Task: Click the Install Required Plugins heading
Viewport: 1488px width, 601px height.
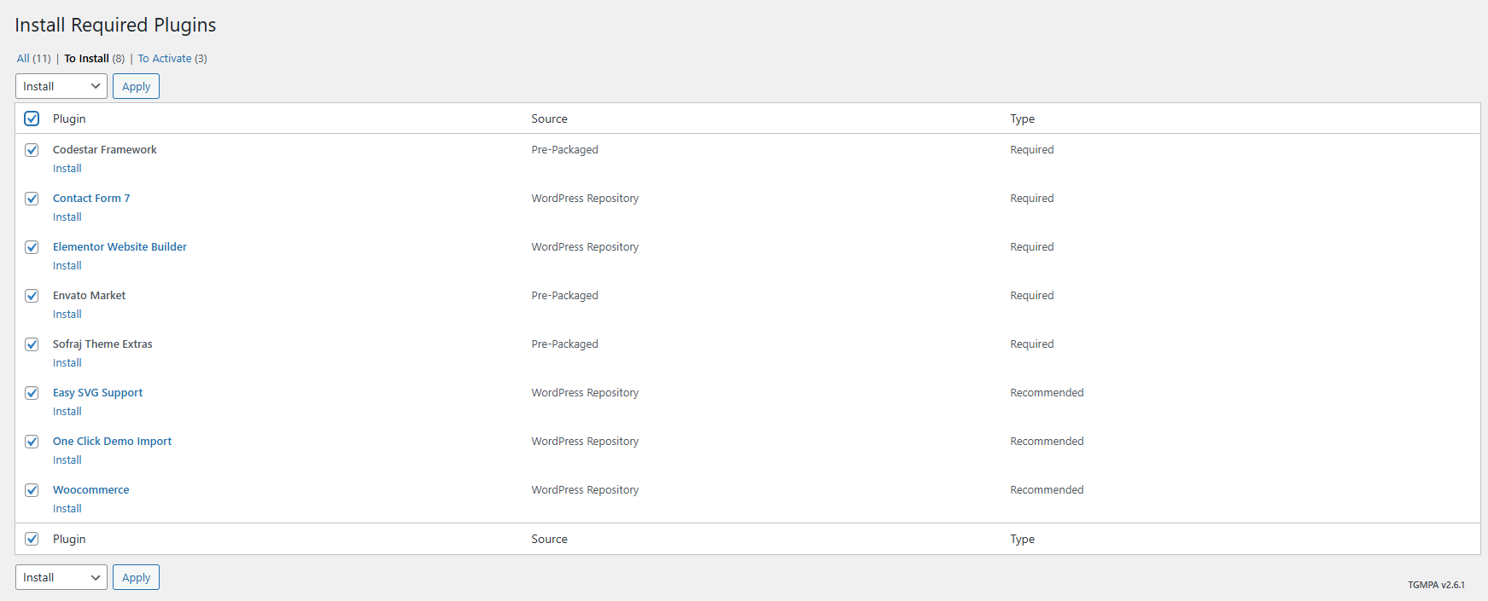Action: [115, 26]
